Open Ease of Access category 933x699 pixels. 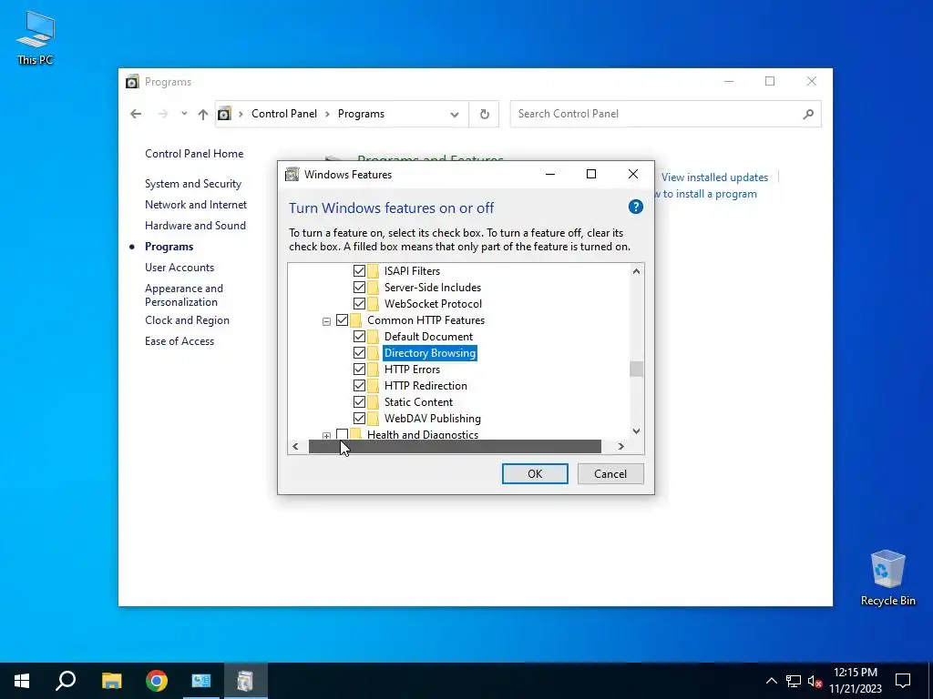point(179,341)
